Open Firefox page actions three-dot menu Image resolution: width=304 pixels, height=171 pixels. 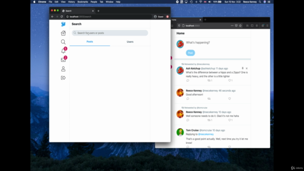coord(232,26)
